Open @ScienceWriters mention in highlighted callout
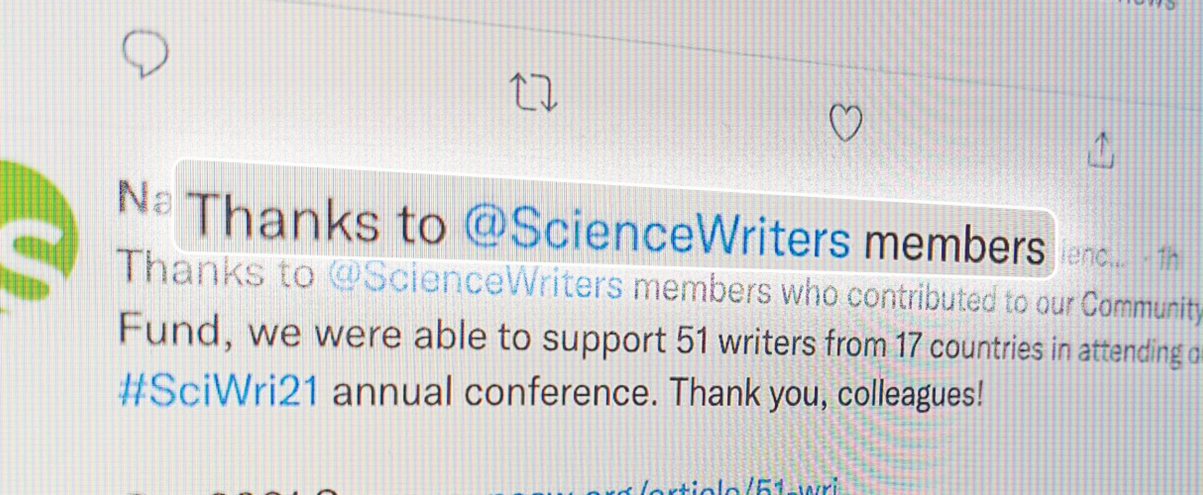Viewport: 1203px width, 495px height. pos(657,232)
